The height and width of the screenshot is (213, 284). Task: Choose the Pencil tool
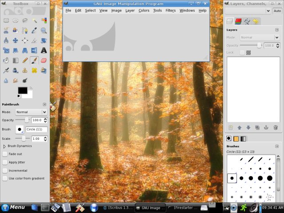click(x=25, y=60)
